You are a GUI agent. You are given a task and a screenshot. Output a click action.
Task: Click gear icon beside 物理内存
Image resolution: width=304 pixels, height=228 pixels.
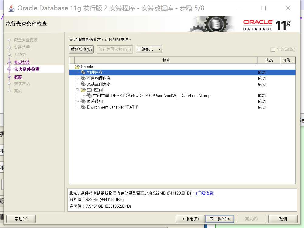(83, 73)
